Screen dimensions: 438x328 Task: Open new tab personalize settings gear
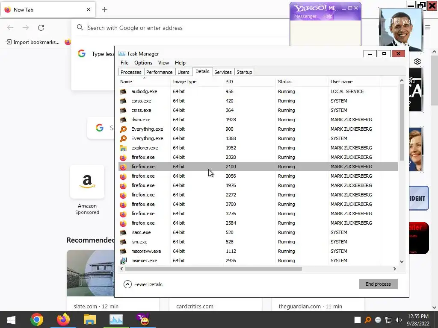[417, 61]
